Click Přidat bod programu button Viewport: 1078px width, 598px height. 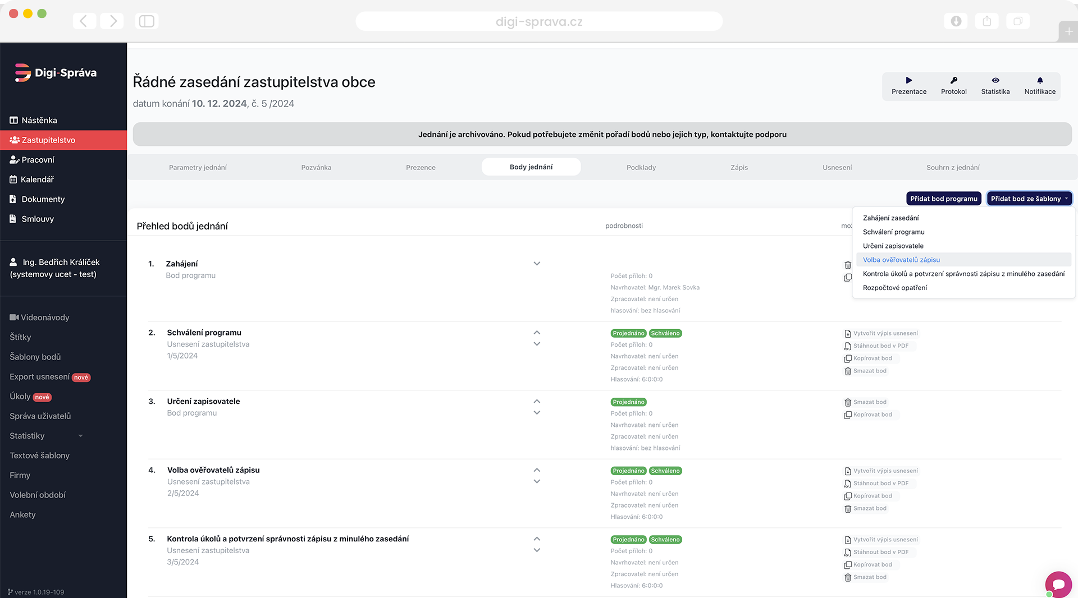943,199
